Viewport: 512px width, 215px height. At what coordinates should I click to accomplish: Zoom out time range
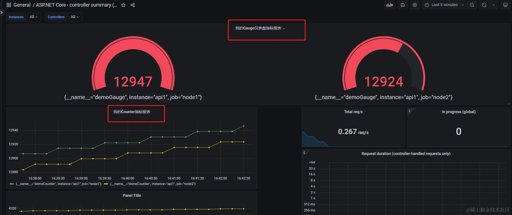(x=472, y=5)
